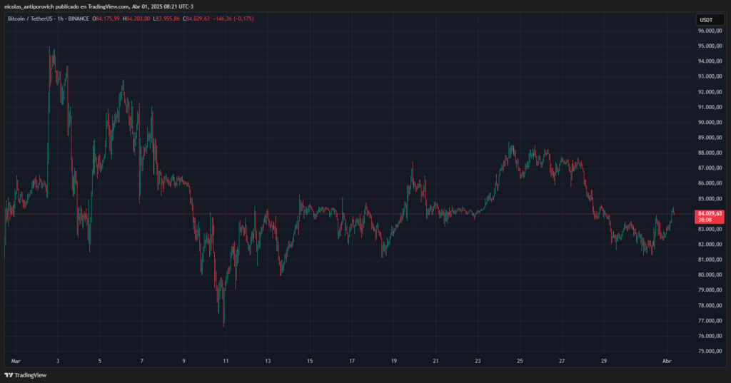731x383 pixels.
Task: Click the 82.000,00 price axis label
Action: [710, 245]
